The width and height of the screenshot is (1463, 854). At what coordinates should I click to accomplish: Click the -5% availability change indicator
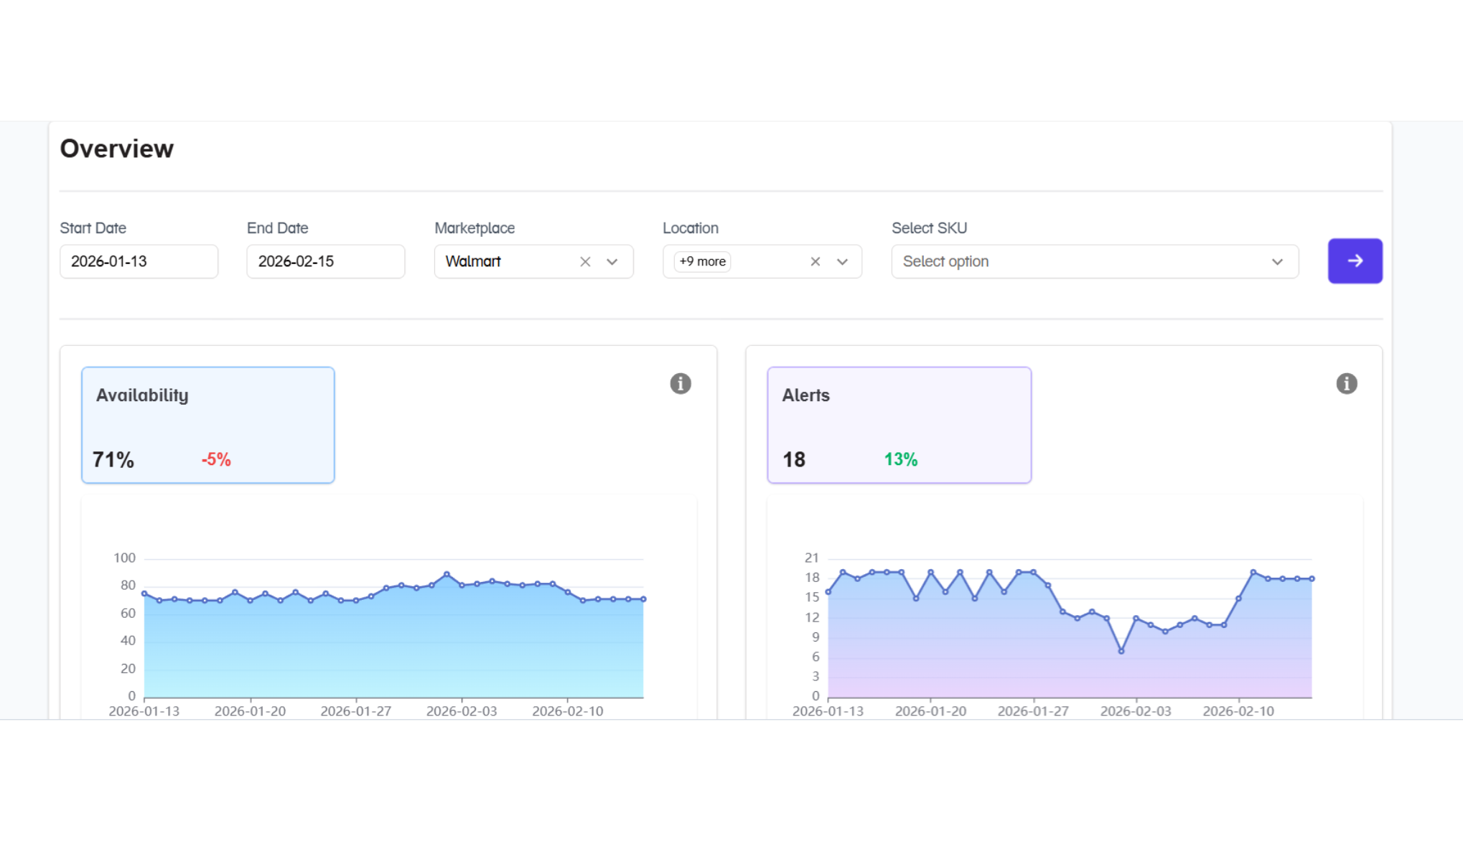216,460
